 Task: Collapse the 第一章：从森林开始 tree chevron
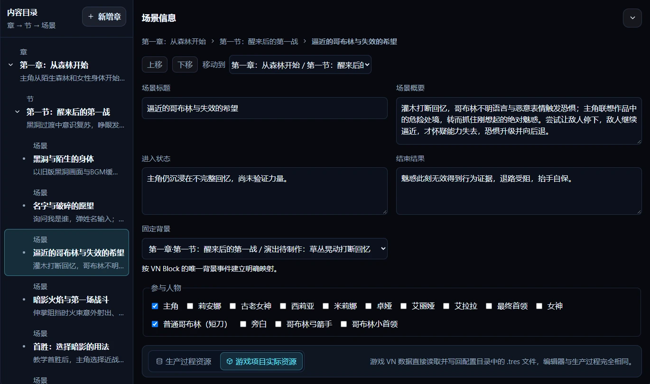tap(11, 65)
